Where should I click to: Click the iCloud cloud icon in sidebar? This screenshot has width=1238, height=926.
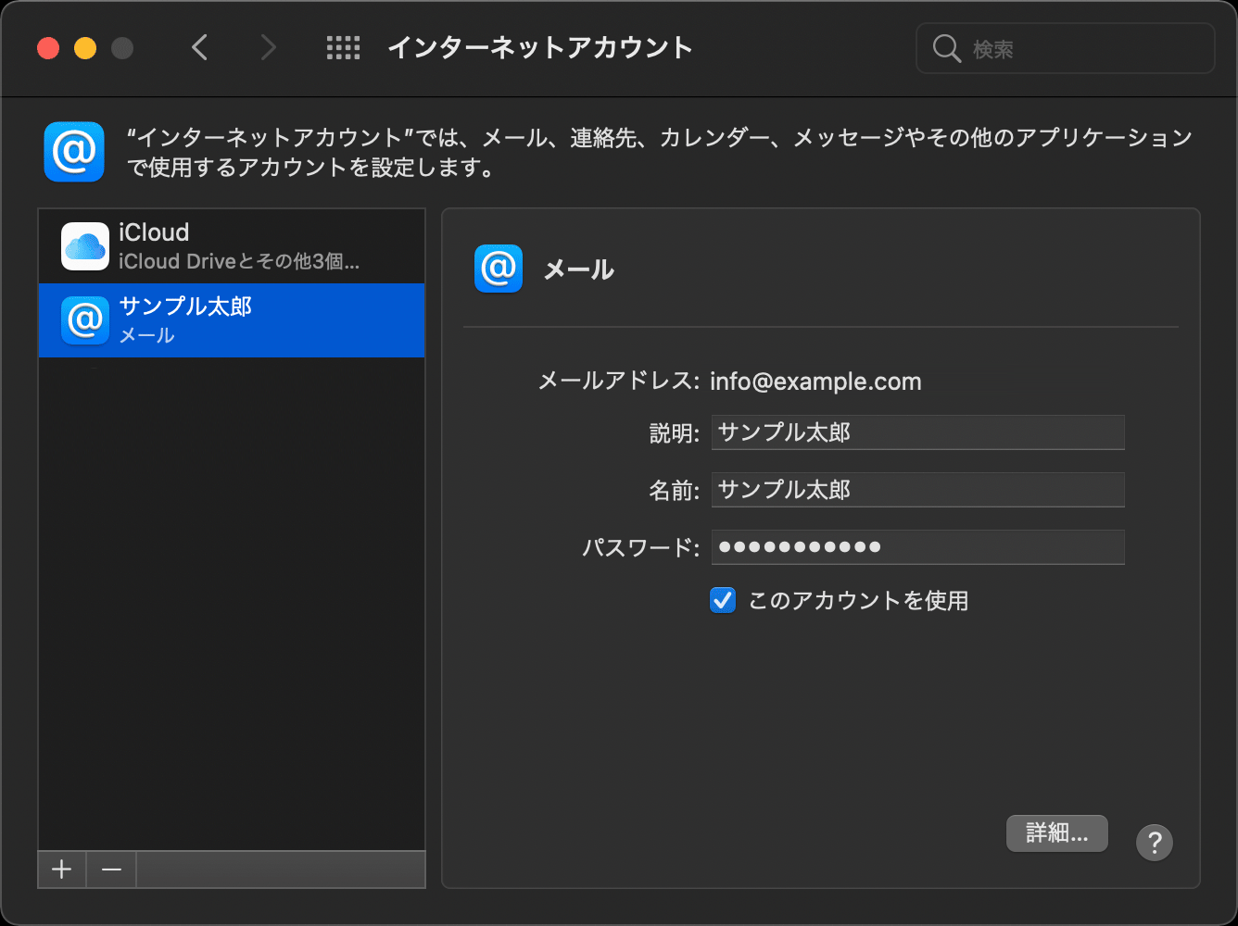coord(85,246)
